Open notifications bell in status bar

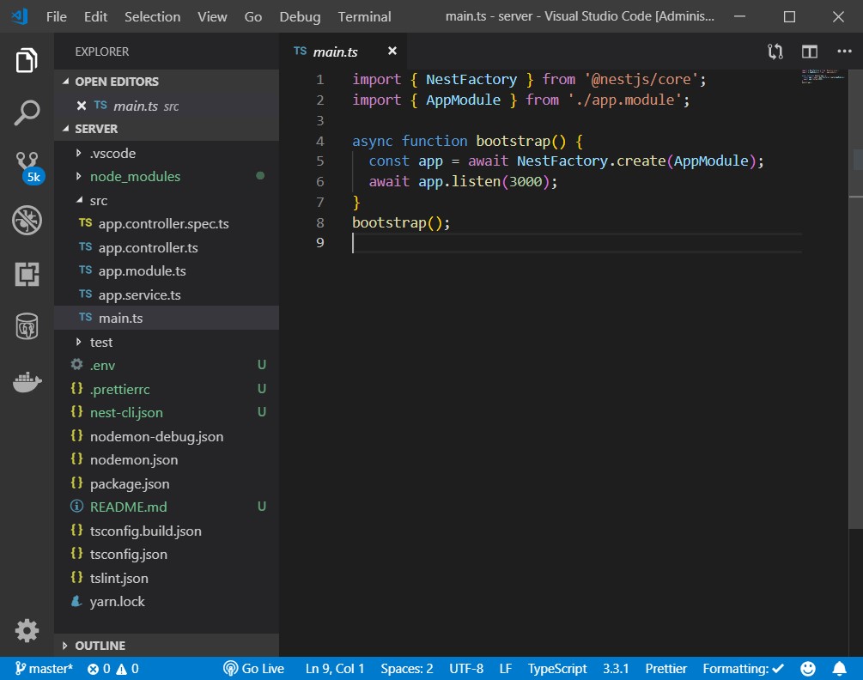pyautogui.click(x=839, y=669)
